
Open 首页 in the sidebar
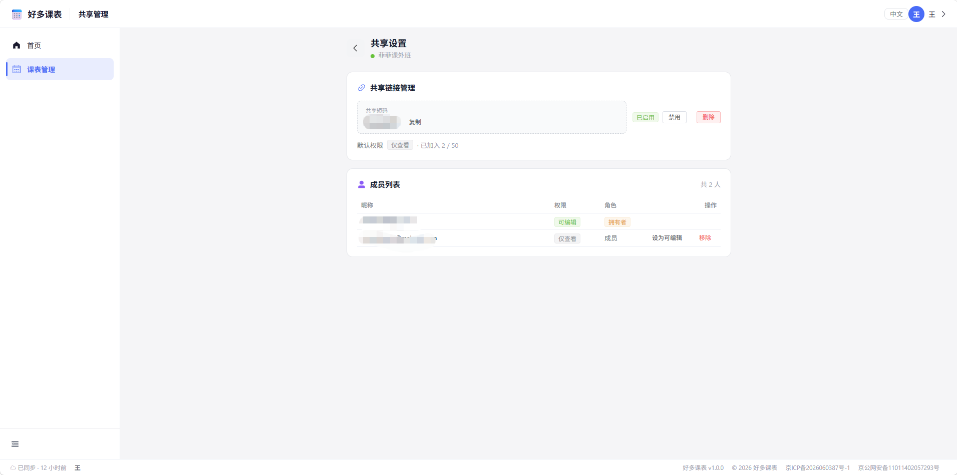click(x=60, y=45)
